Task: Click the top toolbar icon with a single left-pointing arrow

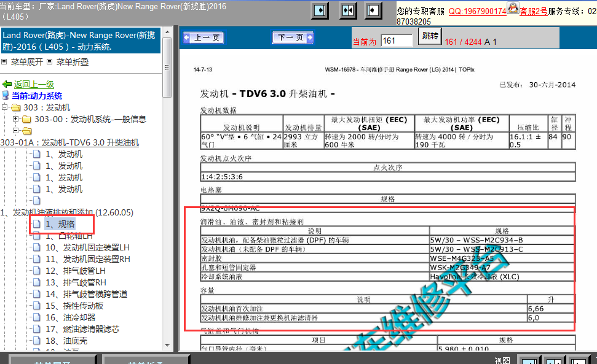Action: 373,10
